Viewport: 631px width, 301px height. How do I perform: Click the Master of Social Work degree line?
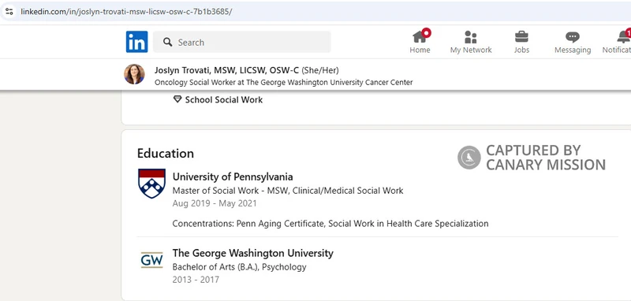[x=288, y=191]
